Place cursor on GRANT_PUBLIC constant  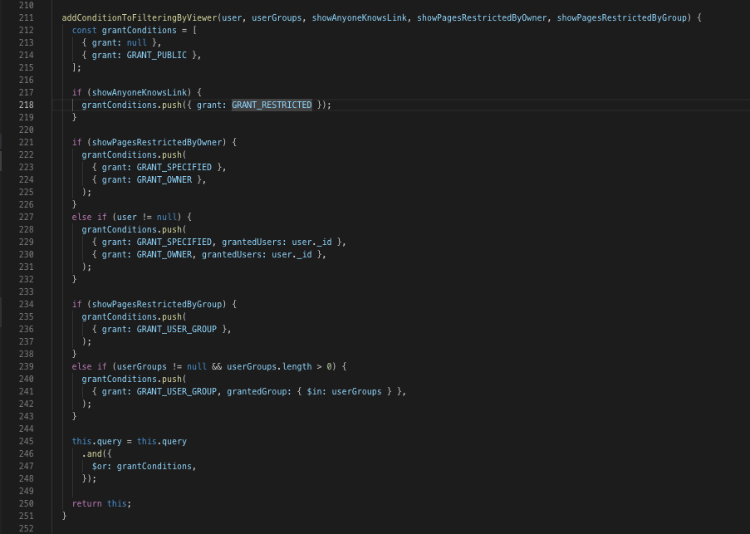coord(156,55)
